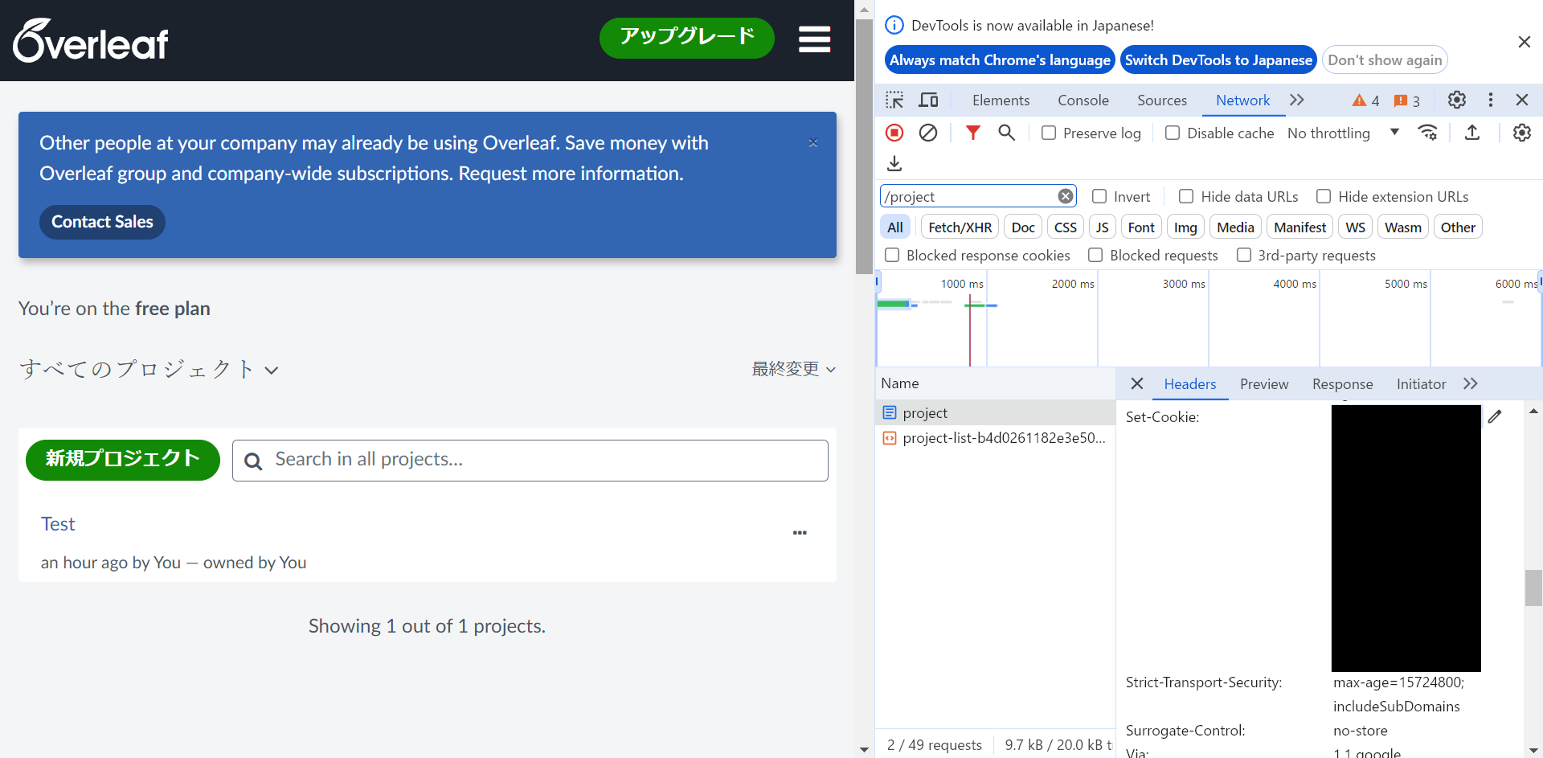Toggle Hide data URLs

[1186, 196]
